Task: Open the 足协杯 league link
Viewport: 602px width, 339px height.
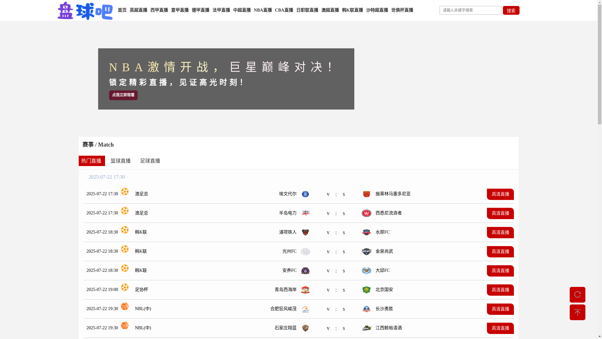Action: [141, 290]
